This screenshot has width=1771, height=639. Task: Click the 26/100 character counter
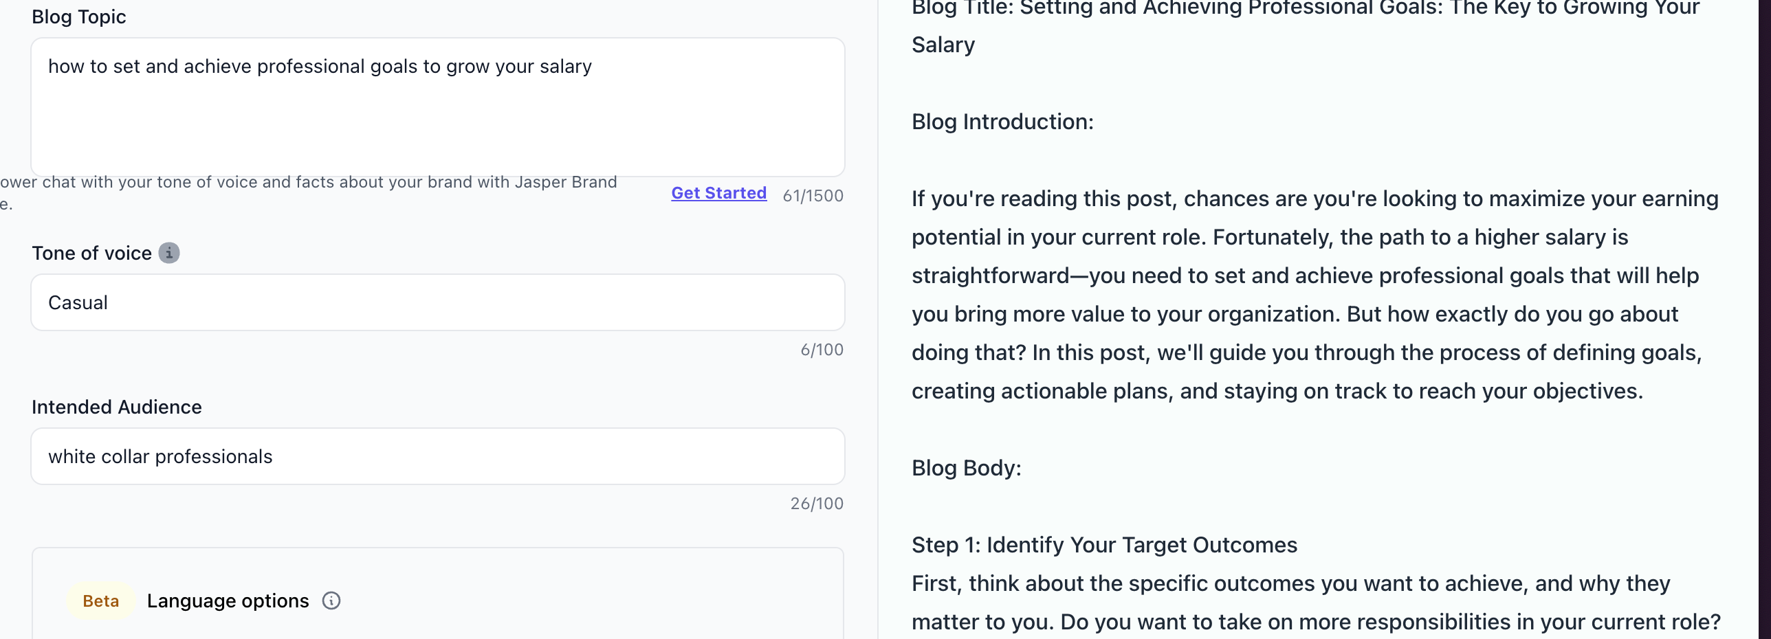point(816,504)
